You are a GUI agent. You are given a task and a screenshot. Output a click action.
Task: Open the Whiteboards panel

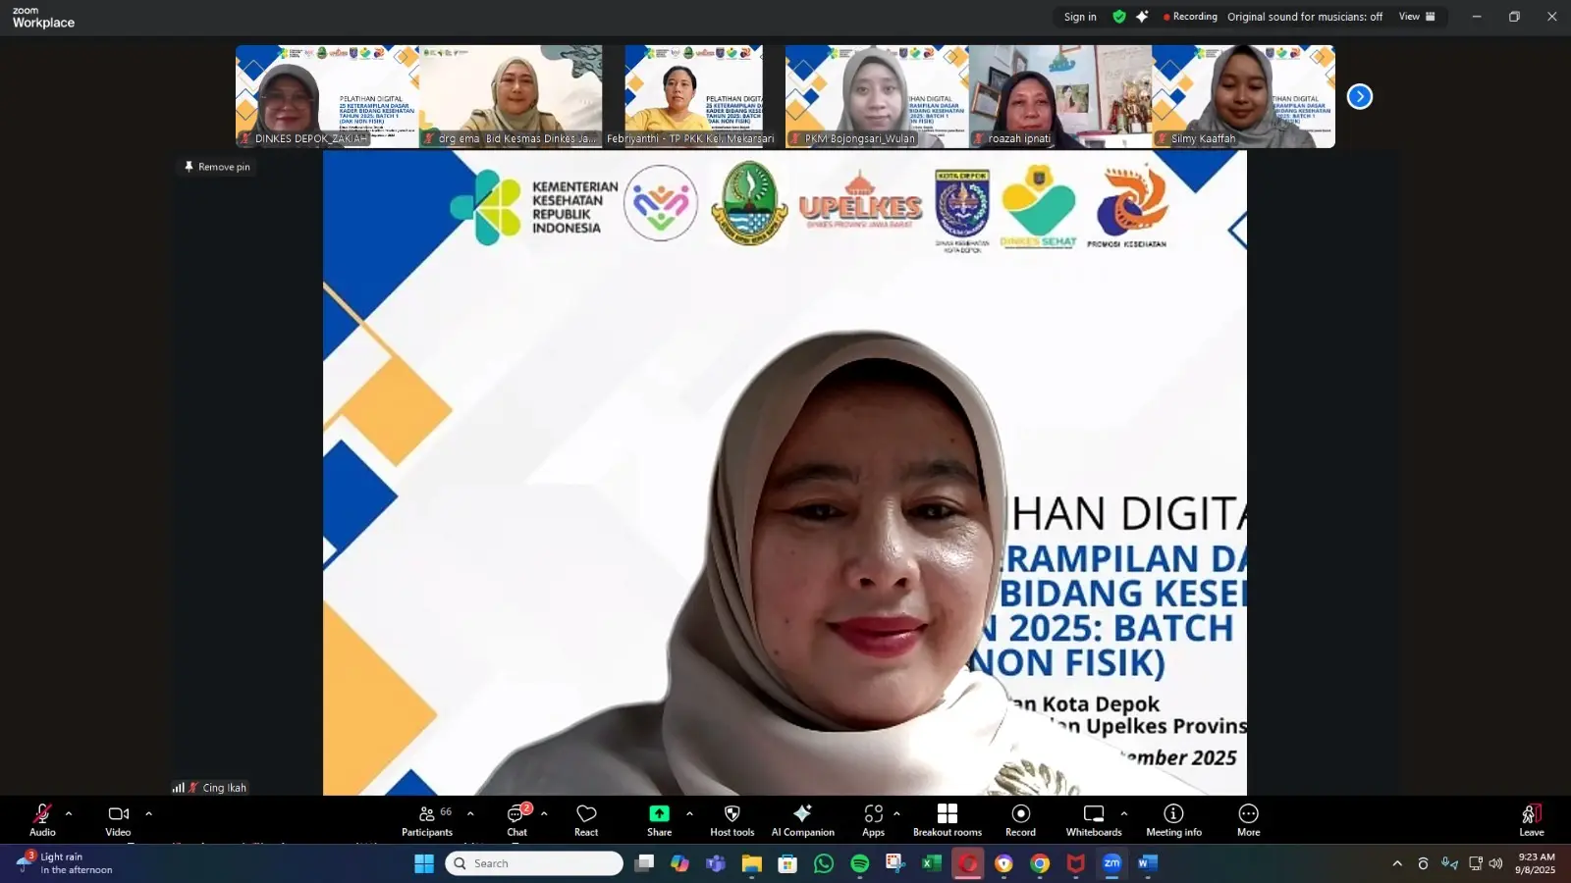click(1092, 819)
